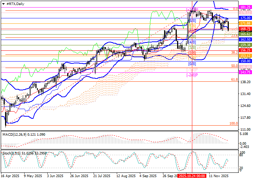
Task: Click the [-2/8]P Murrey level label
Action: tap(192, 75)
